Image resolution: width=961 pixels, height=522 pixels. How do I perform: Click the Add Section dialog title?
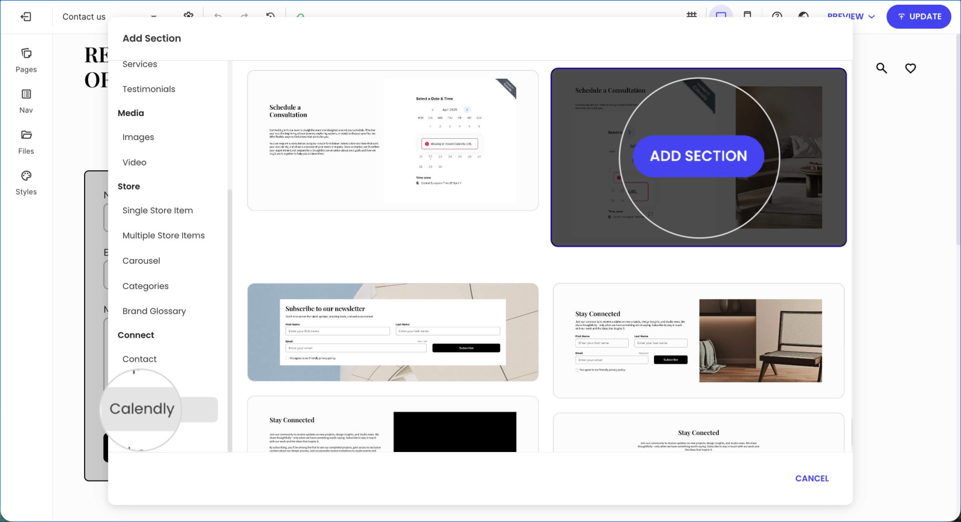[x=152, y=38]
